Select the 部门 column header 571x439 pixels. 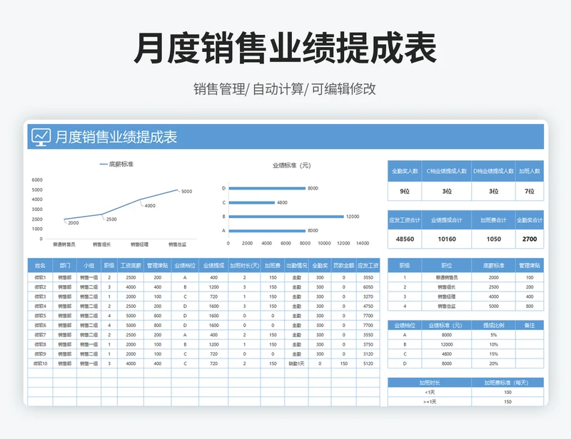pyautogui.click(x=65, y=266)
